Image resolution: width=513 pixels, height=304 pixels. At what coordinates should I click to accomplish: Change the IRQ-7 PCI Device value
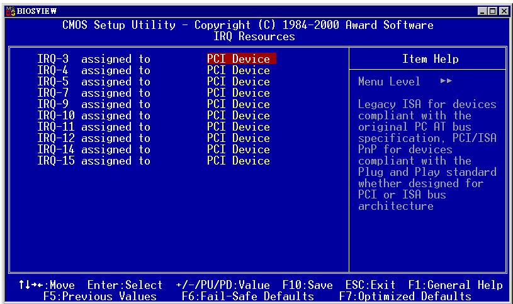pos(239,93)
